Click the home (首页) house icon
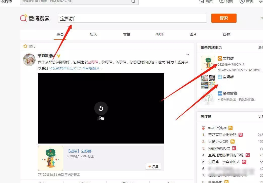This screenshot has height=183, width=263. pos(202,1)
